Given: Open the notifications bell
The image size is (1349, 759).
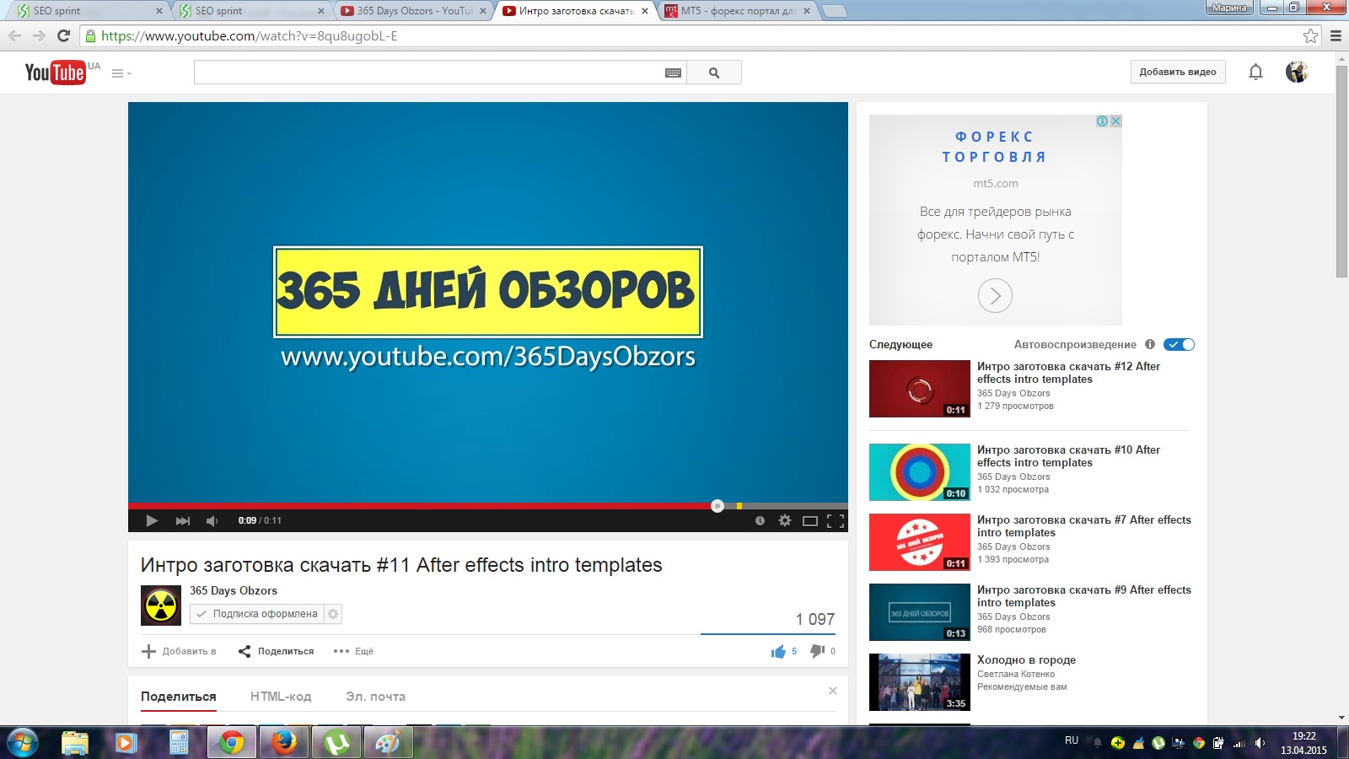Looking at the screenshot, I should (x=1255, y=72).
